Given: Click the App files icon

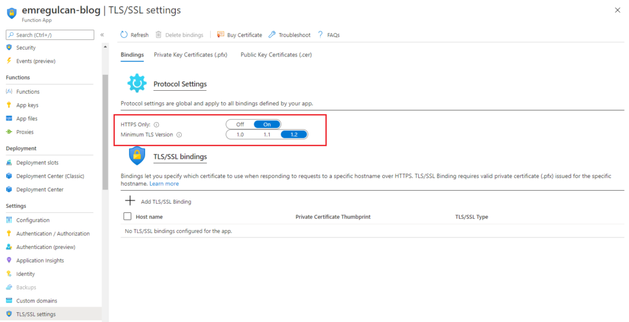Looking at the screenshot, I should [x=9, y=118].
